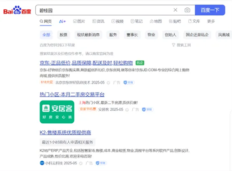Switch to the 资讯 tab

(98, 21)
